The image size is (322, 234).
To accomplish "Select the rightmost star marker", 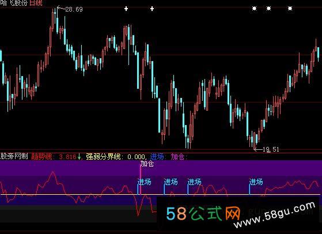I will click(x=290, y=9).
